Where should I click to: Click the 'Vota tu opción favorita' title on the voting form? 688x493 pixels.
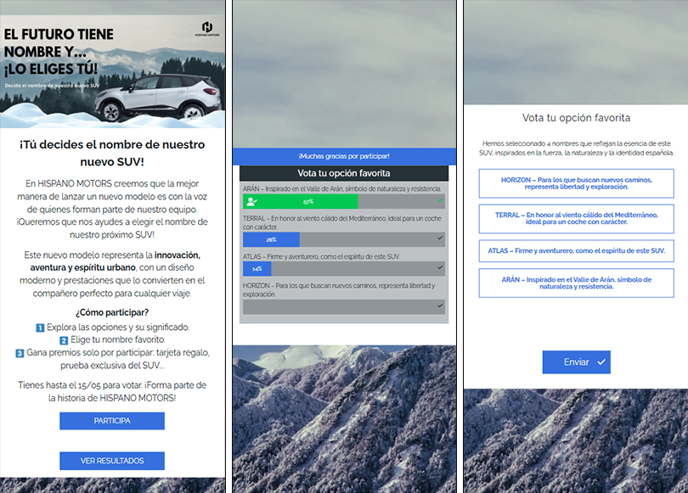[576, 118]
